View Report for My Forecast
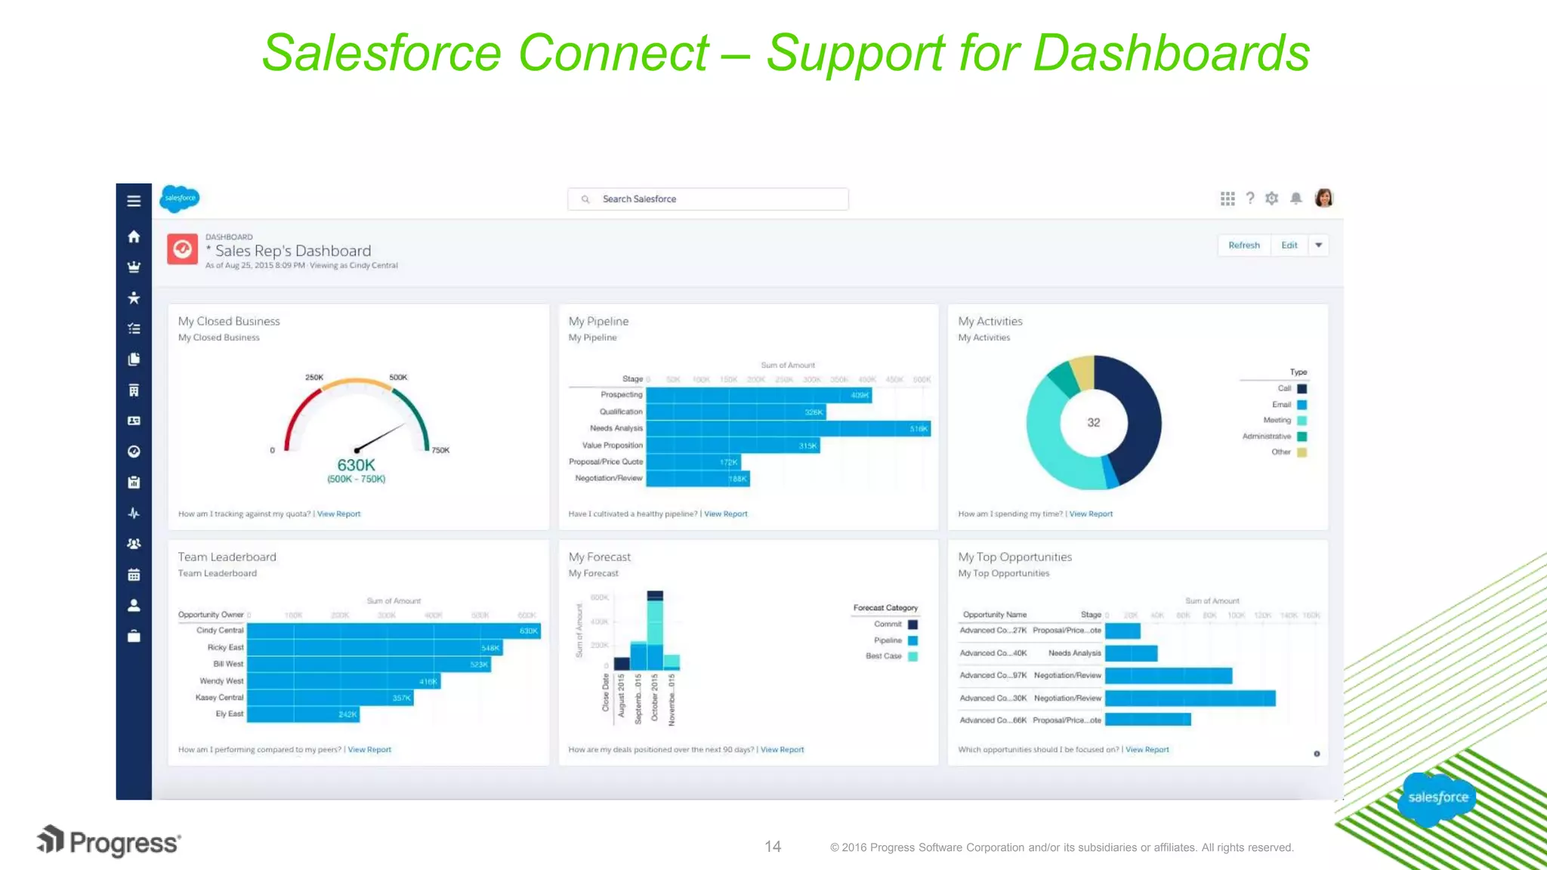Screen dimensions: 1547x870 [783, 750]
